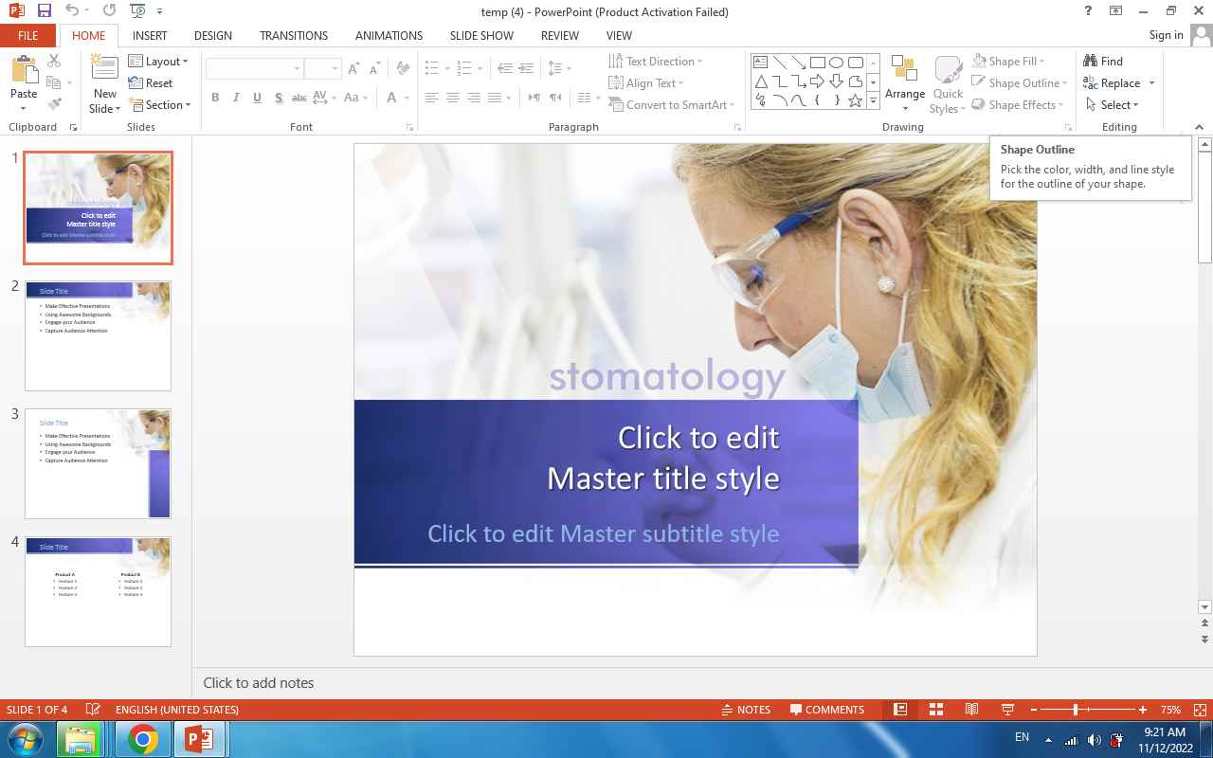Select slide 3 thumbnail in slide panel
The height and width of the screenshot is (758, 1213).
coord(98,463)
